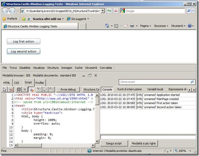Open the Sicurezza dropdown menu
The image size is (199, 156).
[161, 26]
